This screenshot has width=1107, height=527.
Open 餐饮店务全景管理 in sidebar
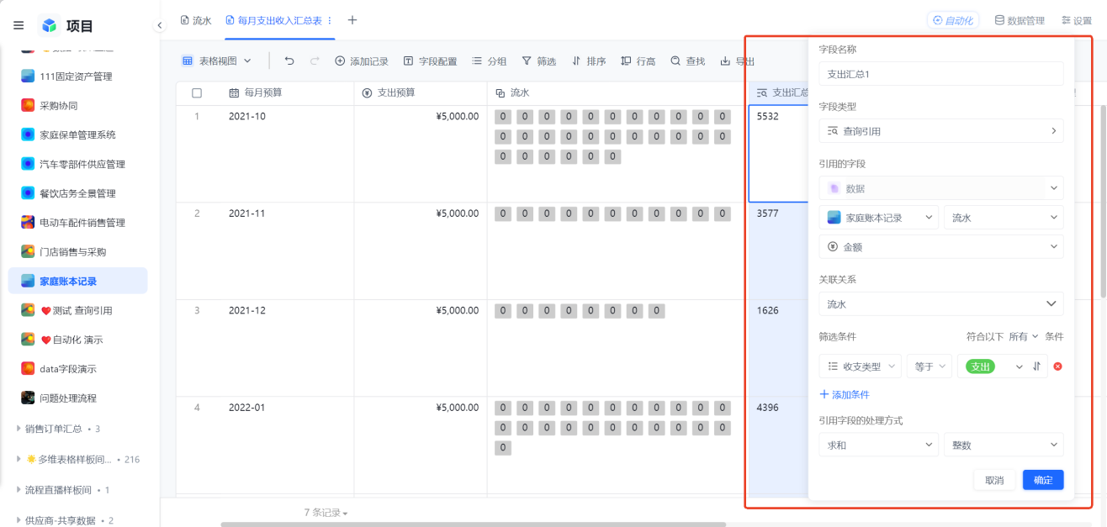point(77,193)
